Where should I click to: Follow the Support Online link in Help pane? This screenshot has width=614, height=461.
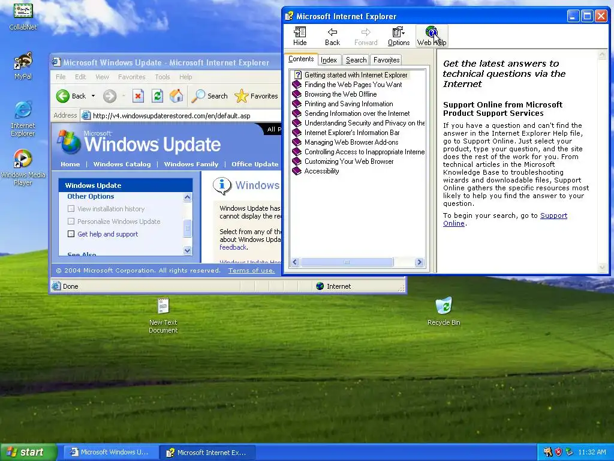coord(553,215)
